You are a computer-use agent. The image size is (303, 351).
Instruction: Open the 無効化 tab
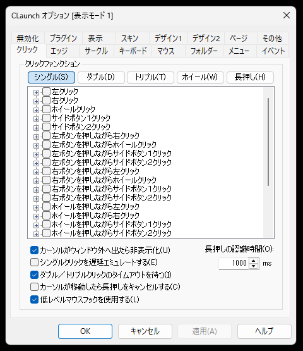point(28,39)
